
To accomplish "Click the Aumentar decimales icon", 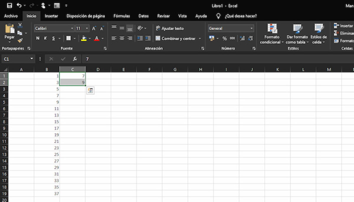I will [243, 38].
